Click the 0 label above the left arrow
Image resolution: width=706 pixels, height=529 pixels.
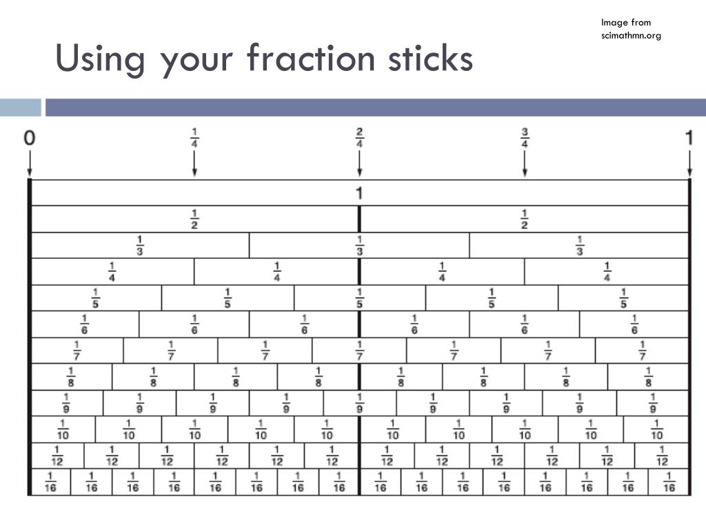(29, 138)
